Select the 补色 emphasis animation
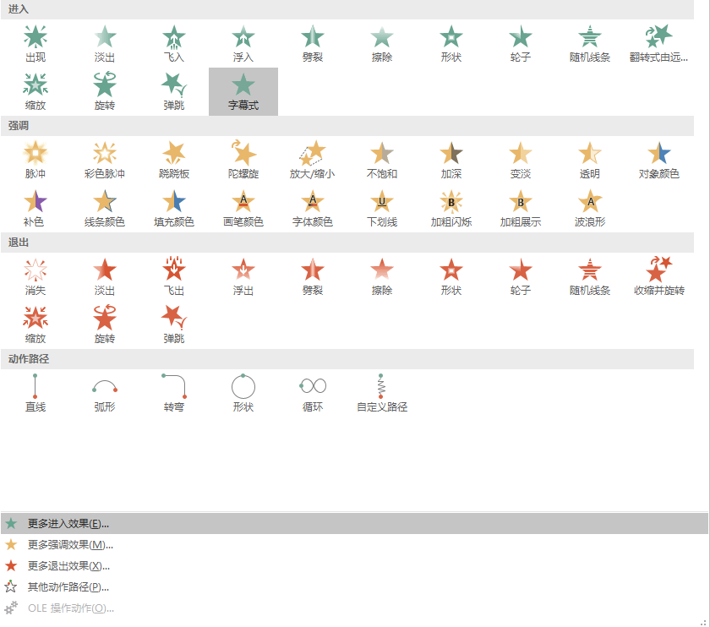The height and width of the screenshot is (627, 710). pos(35,208)
